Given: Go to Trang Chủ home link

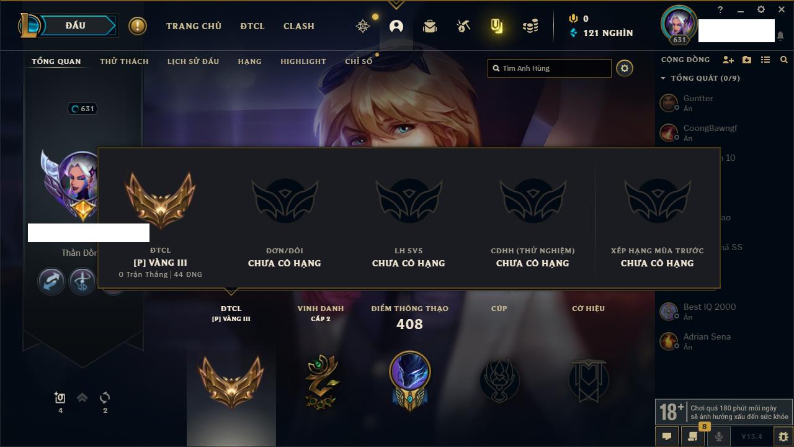Looking at the screenshot, I should click(x=194, y=26).
